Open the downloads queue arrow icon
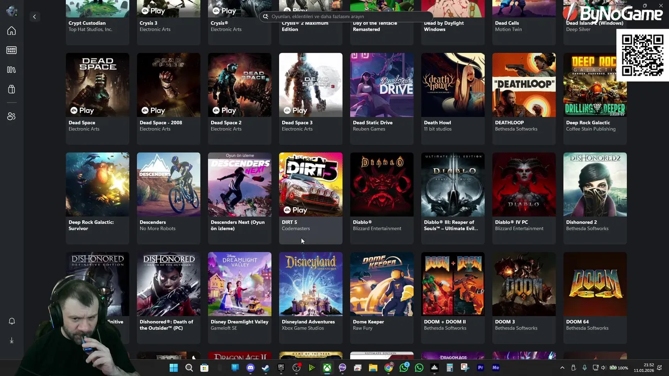Viewport: 669px width, 376px height. [11, 340]
